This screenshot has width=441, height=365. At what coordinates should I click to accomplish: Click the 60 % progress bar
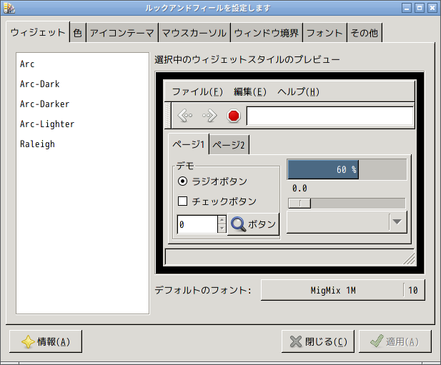pos(347,169)
